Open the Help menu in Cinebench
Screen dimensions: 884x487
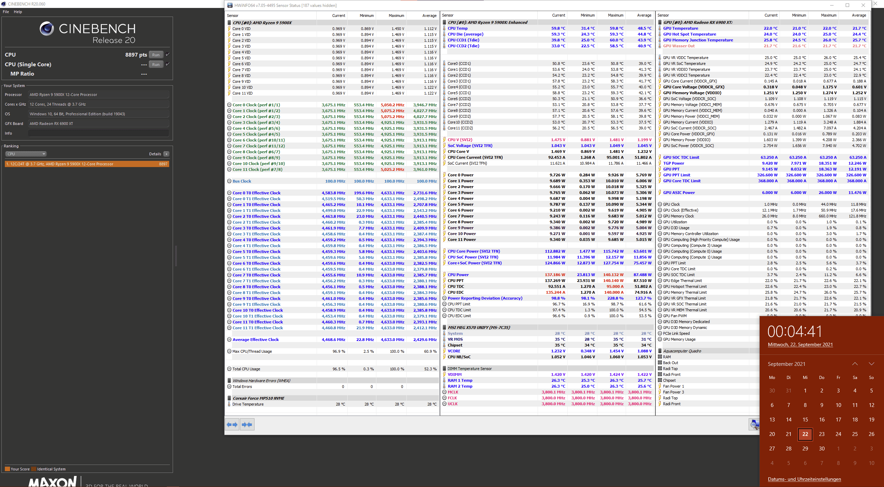point(18,12)
